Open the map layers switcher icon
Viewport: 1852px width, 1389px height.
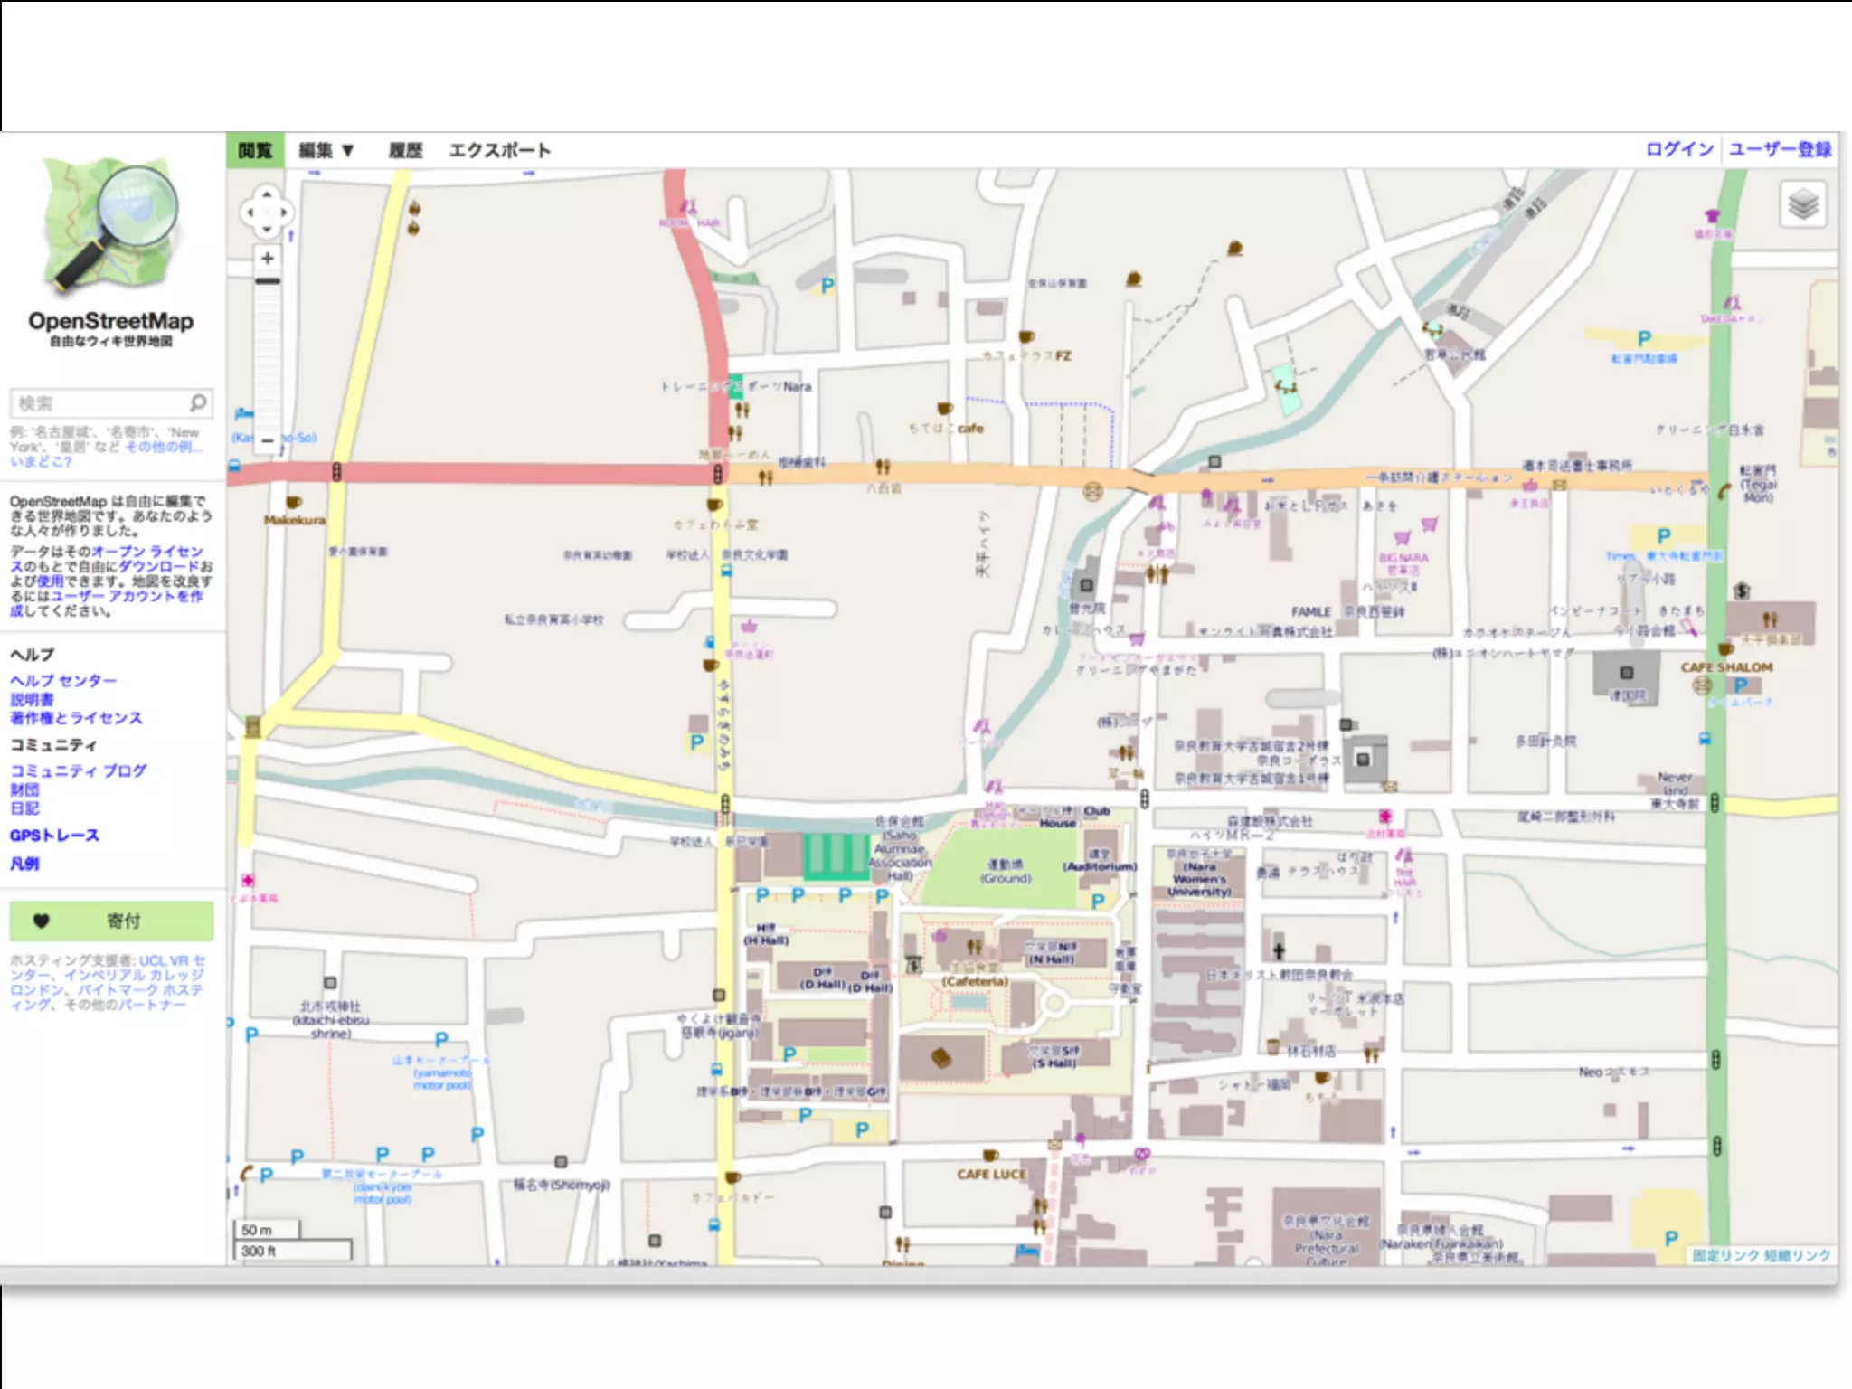(1802, 204)
